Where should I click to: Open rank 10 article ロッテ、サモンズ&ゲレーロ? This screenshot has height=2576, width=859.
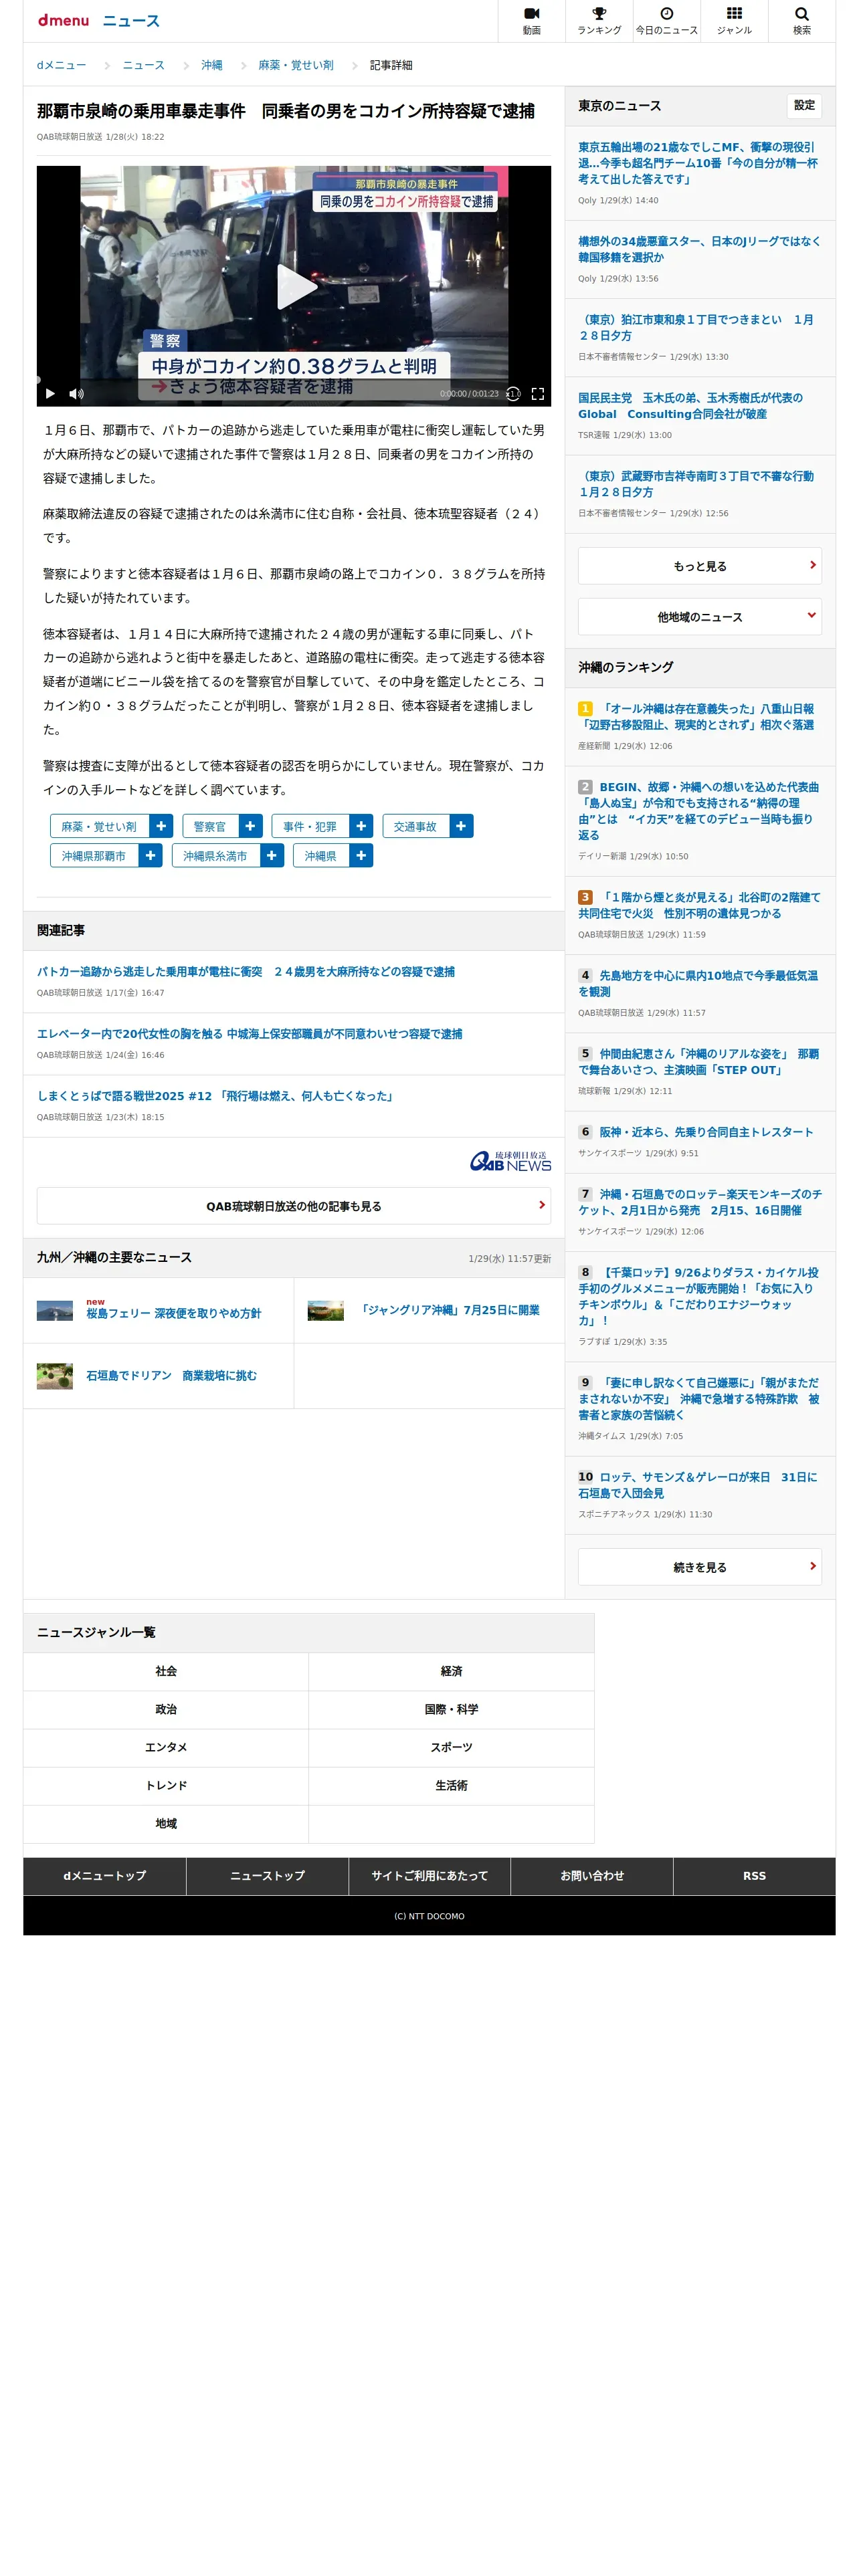(698, 1485)
